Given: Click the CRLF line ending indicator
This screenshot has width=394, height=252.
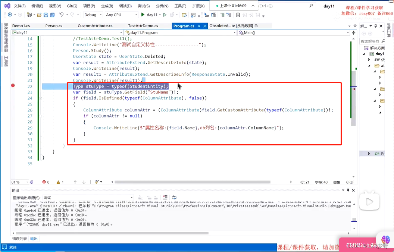Looking at the screenshot, I should pos(350,182).
